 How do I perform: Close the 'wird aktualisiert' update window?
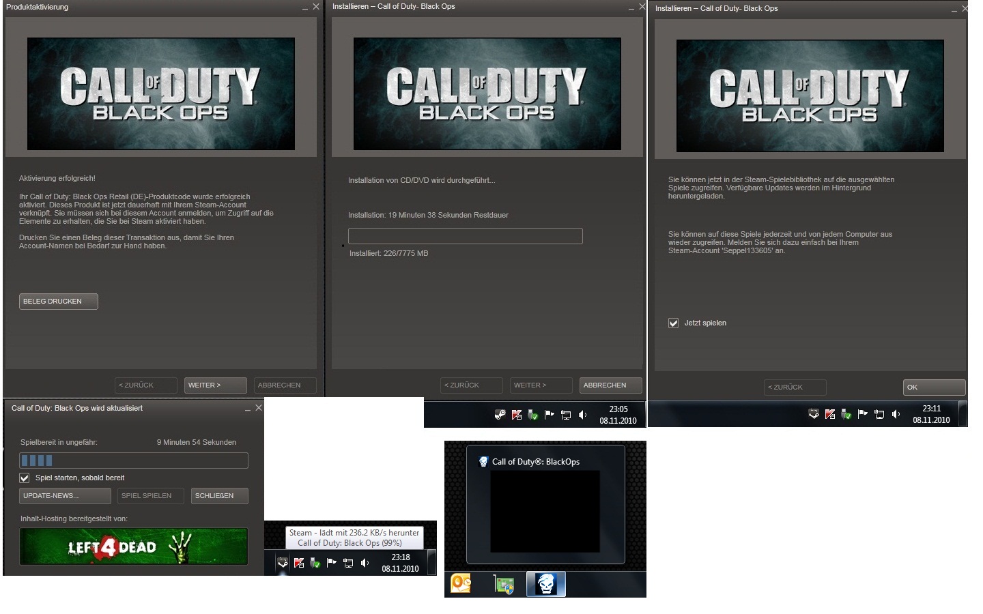coord(259,408)
